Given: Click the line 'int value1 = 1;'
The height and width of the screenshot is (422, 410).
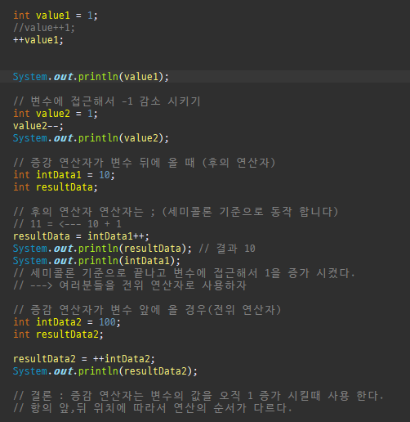Looking at the screenshot, I should pos(56,16).
